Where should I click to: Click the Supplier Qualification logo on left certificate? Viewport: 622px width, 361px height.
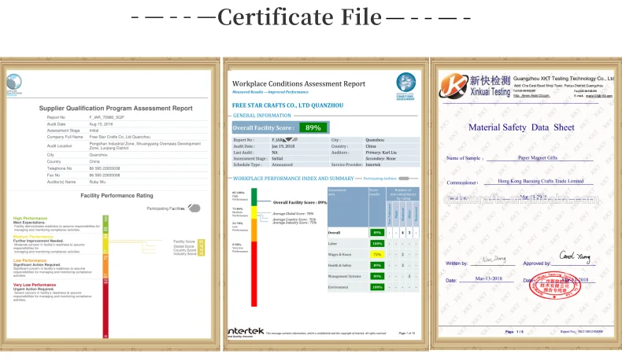click(14, 83)
